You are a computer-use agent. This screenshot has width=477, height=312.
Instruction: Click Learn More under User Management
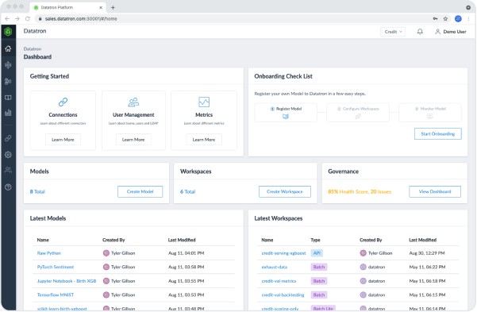point(133,140)
